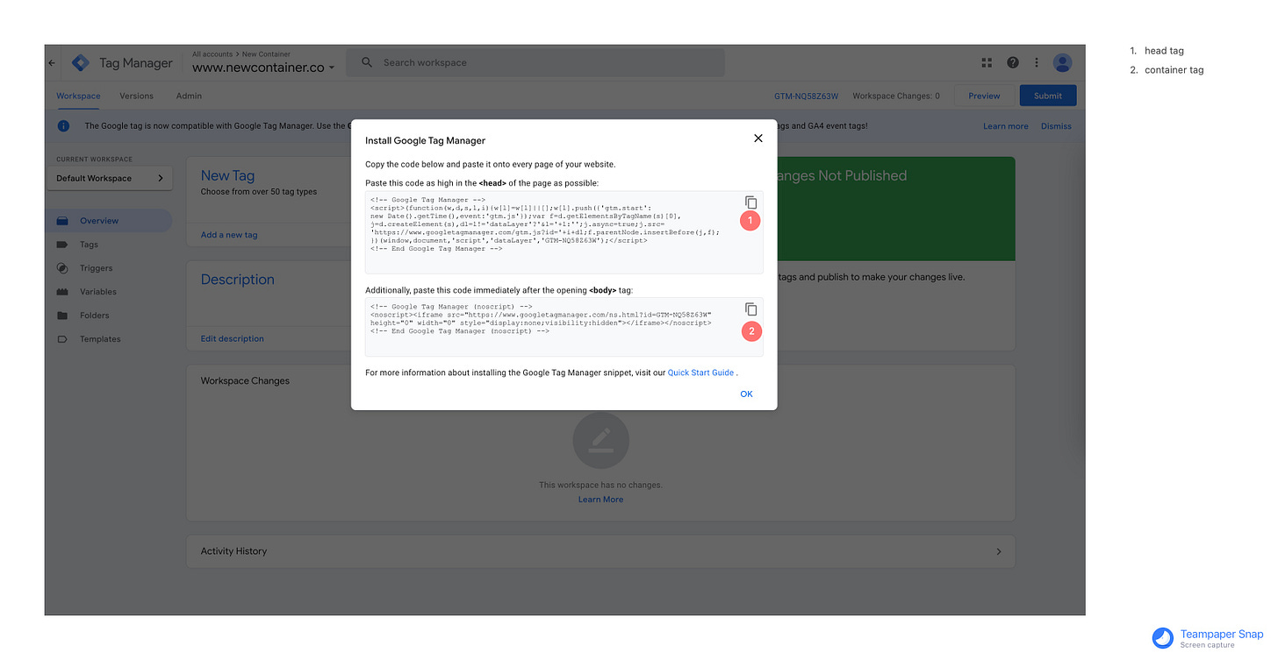Go back using the arrow icon
The image size is (1278, 660).
coord(52,63)
